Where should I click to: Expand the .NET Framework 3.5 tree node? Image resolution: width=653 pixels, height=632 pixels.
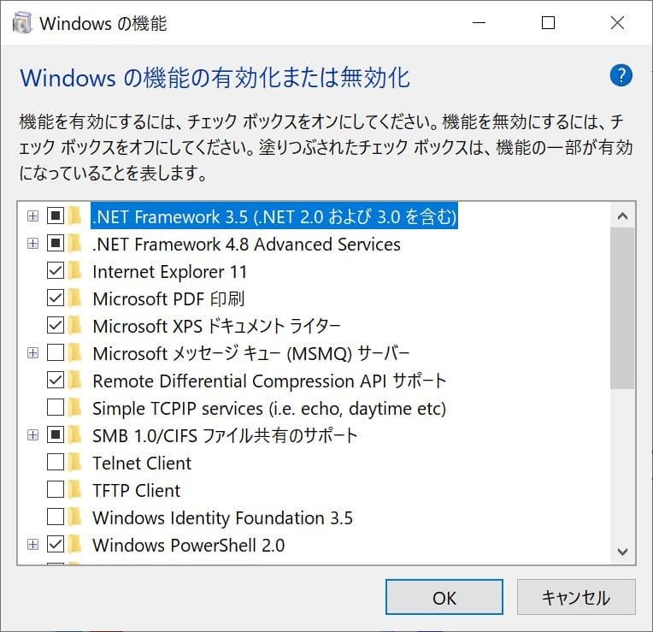tap(32, 217)
